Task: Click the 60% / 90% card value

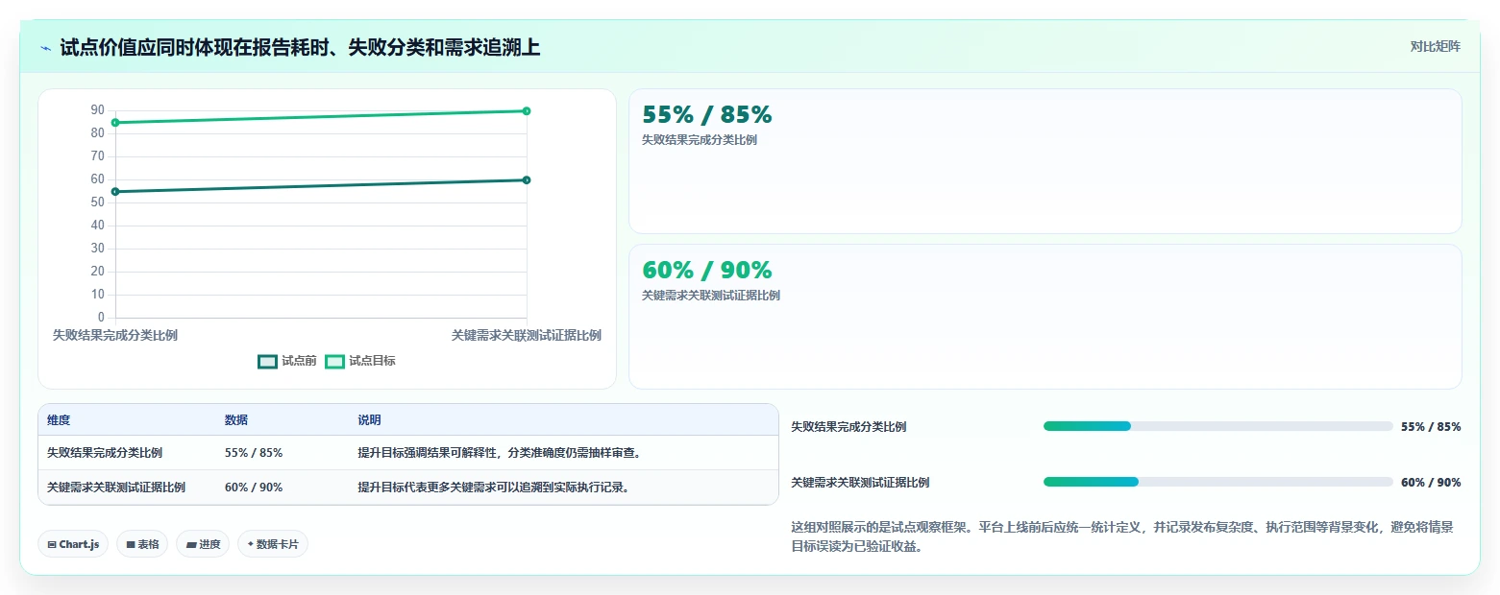Action: (706, 270)
